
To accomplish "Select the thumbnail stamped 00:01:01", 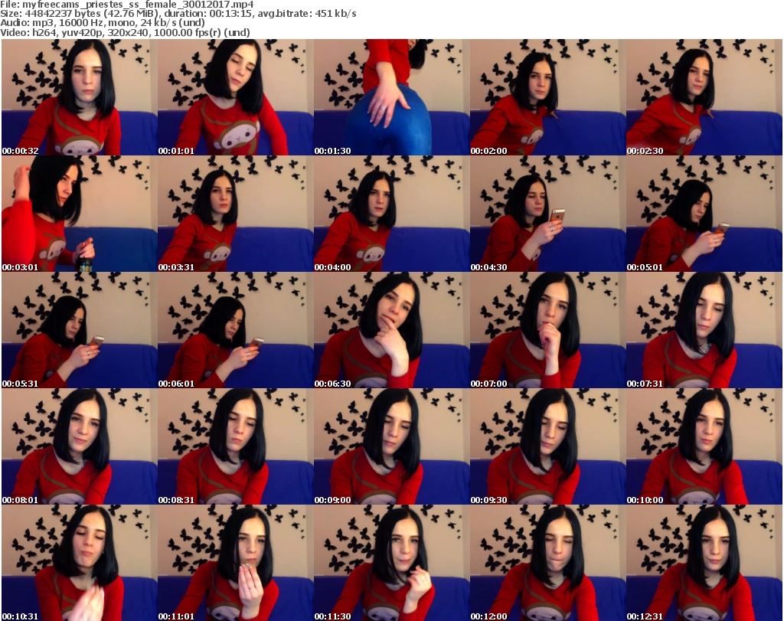I will 236,97.
